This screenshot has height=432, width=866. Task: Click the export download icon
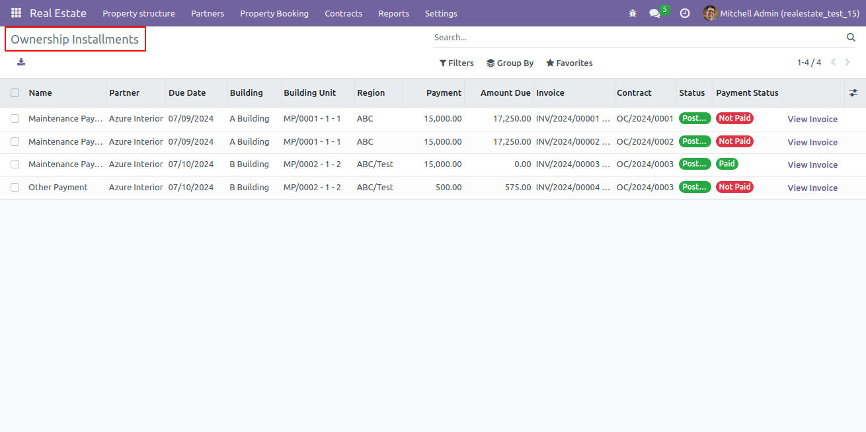click(x=21, y=62)
